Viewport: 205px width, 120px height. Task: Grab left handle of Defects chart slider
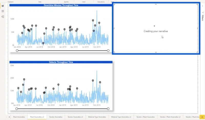[17, 109]
